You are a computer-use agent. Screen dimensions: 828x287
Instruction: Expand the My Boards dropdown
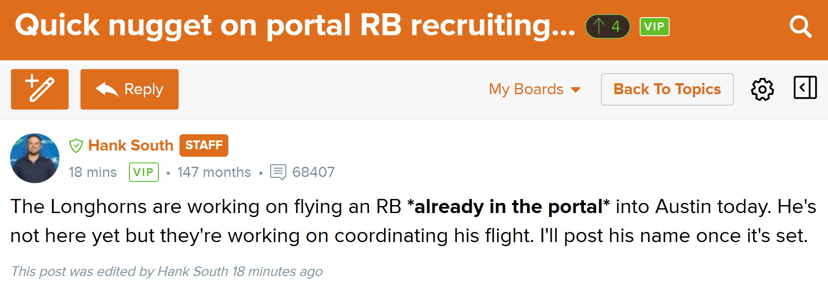[x=526, y=89]
